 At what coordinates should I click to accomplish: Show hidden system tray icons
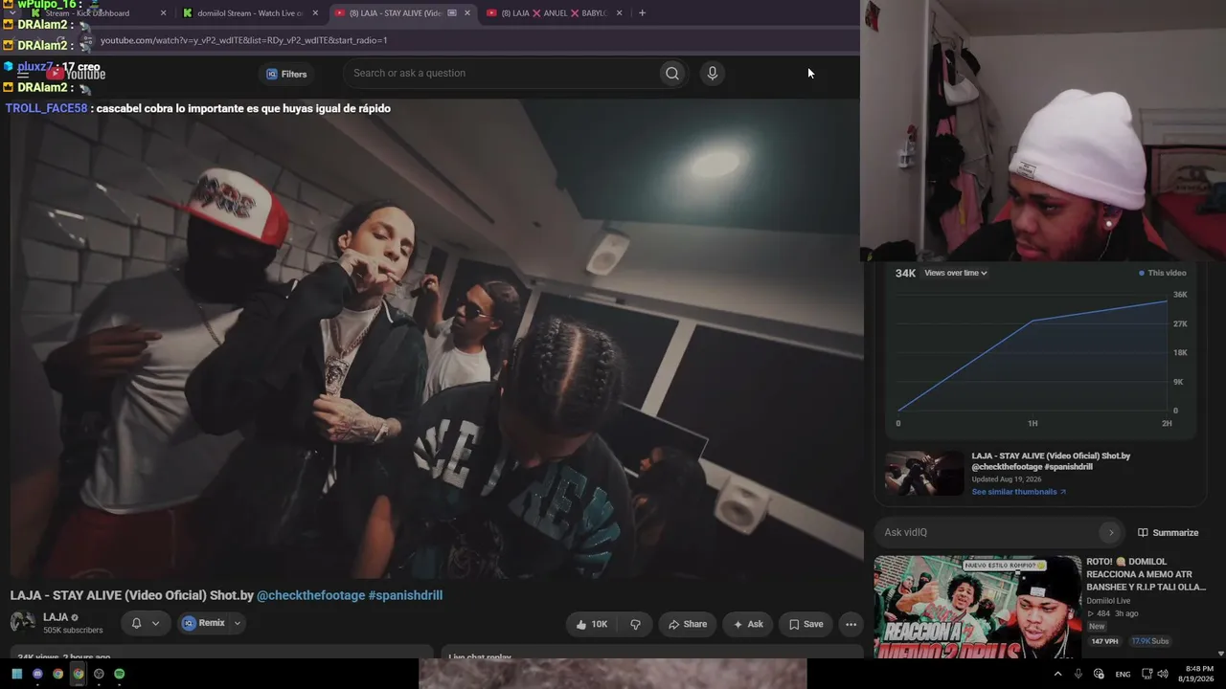[1057, 674]
